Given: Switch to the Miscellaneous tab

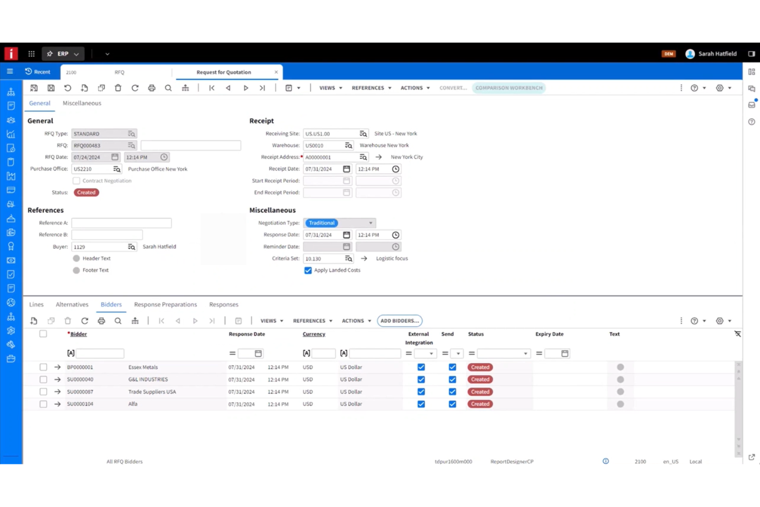Looking at the screenshot, I should pos(82,103).
